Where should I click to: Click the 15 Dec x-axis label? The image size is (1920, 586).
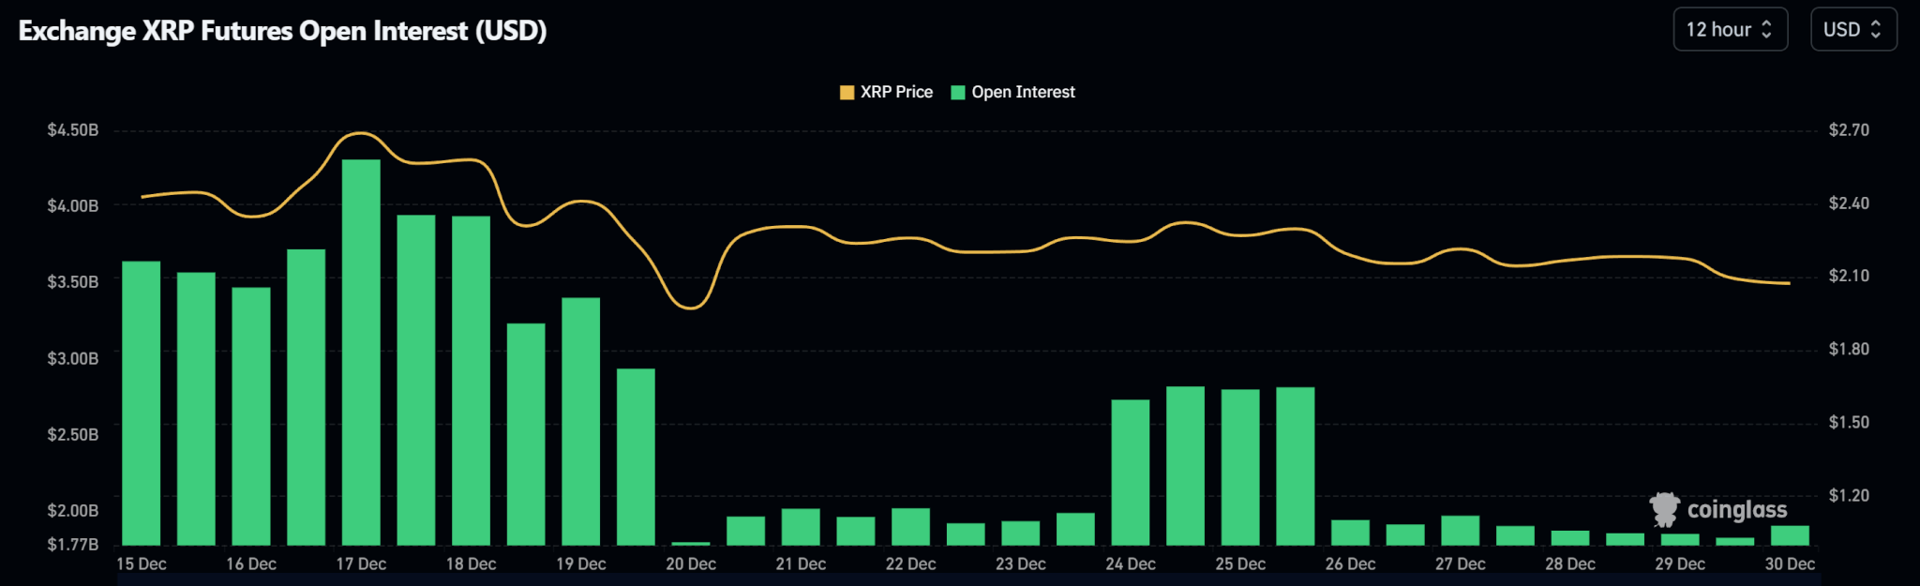click(x=142, y=564)
